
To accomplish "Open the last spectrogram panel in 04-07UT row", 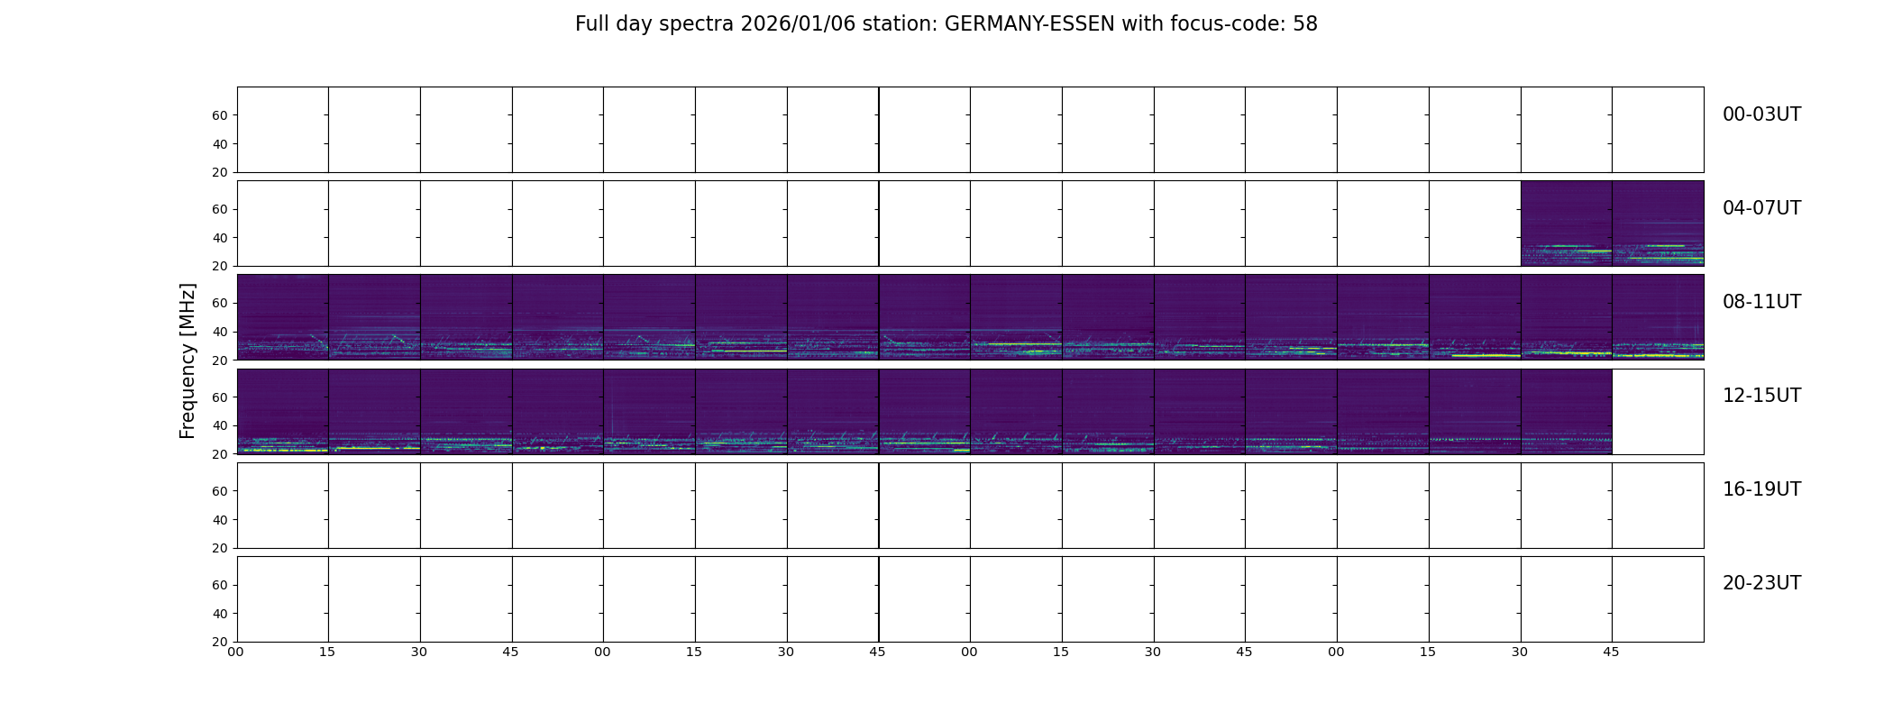I will coord(1658,224).
